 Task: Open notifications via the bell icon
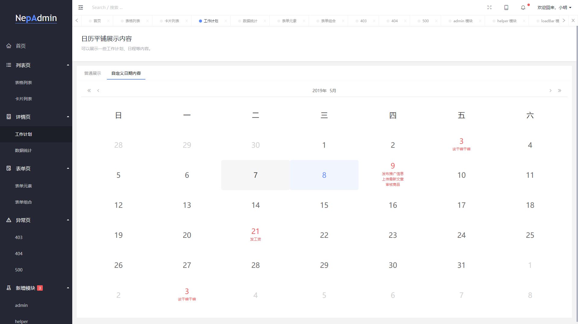(523, 8)
